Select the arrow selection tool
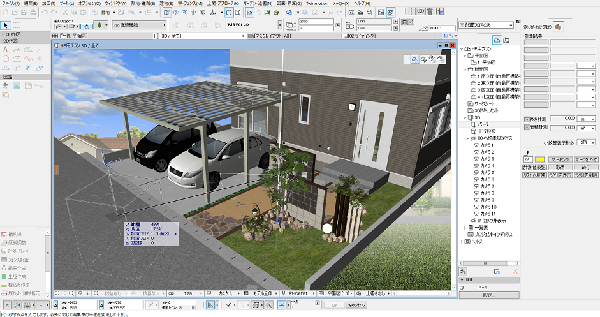 6,25
